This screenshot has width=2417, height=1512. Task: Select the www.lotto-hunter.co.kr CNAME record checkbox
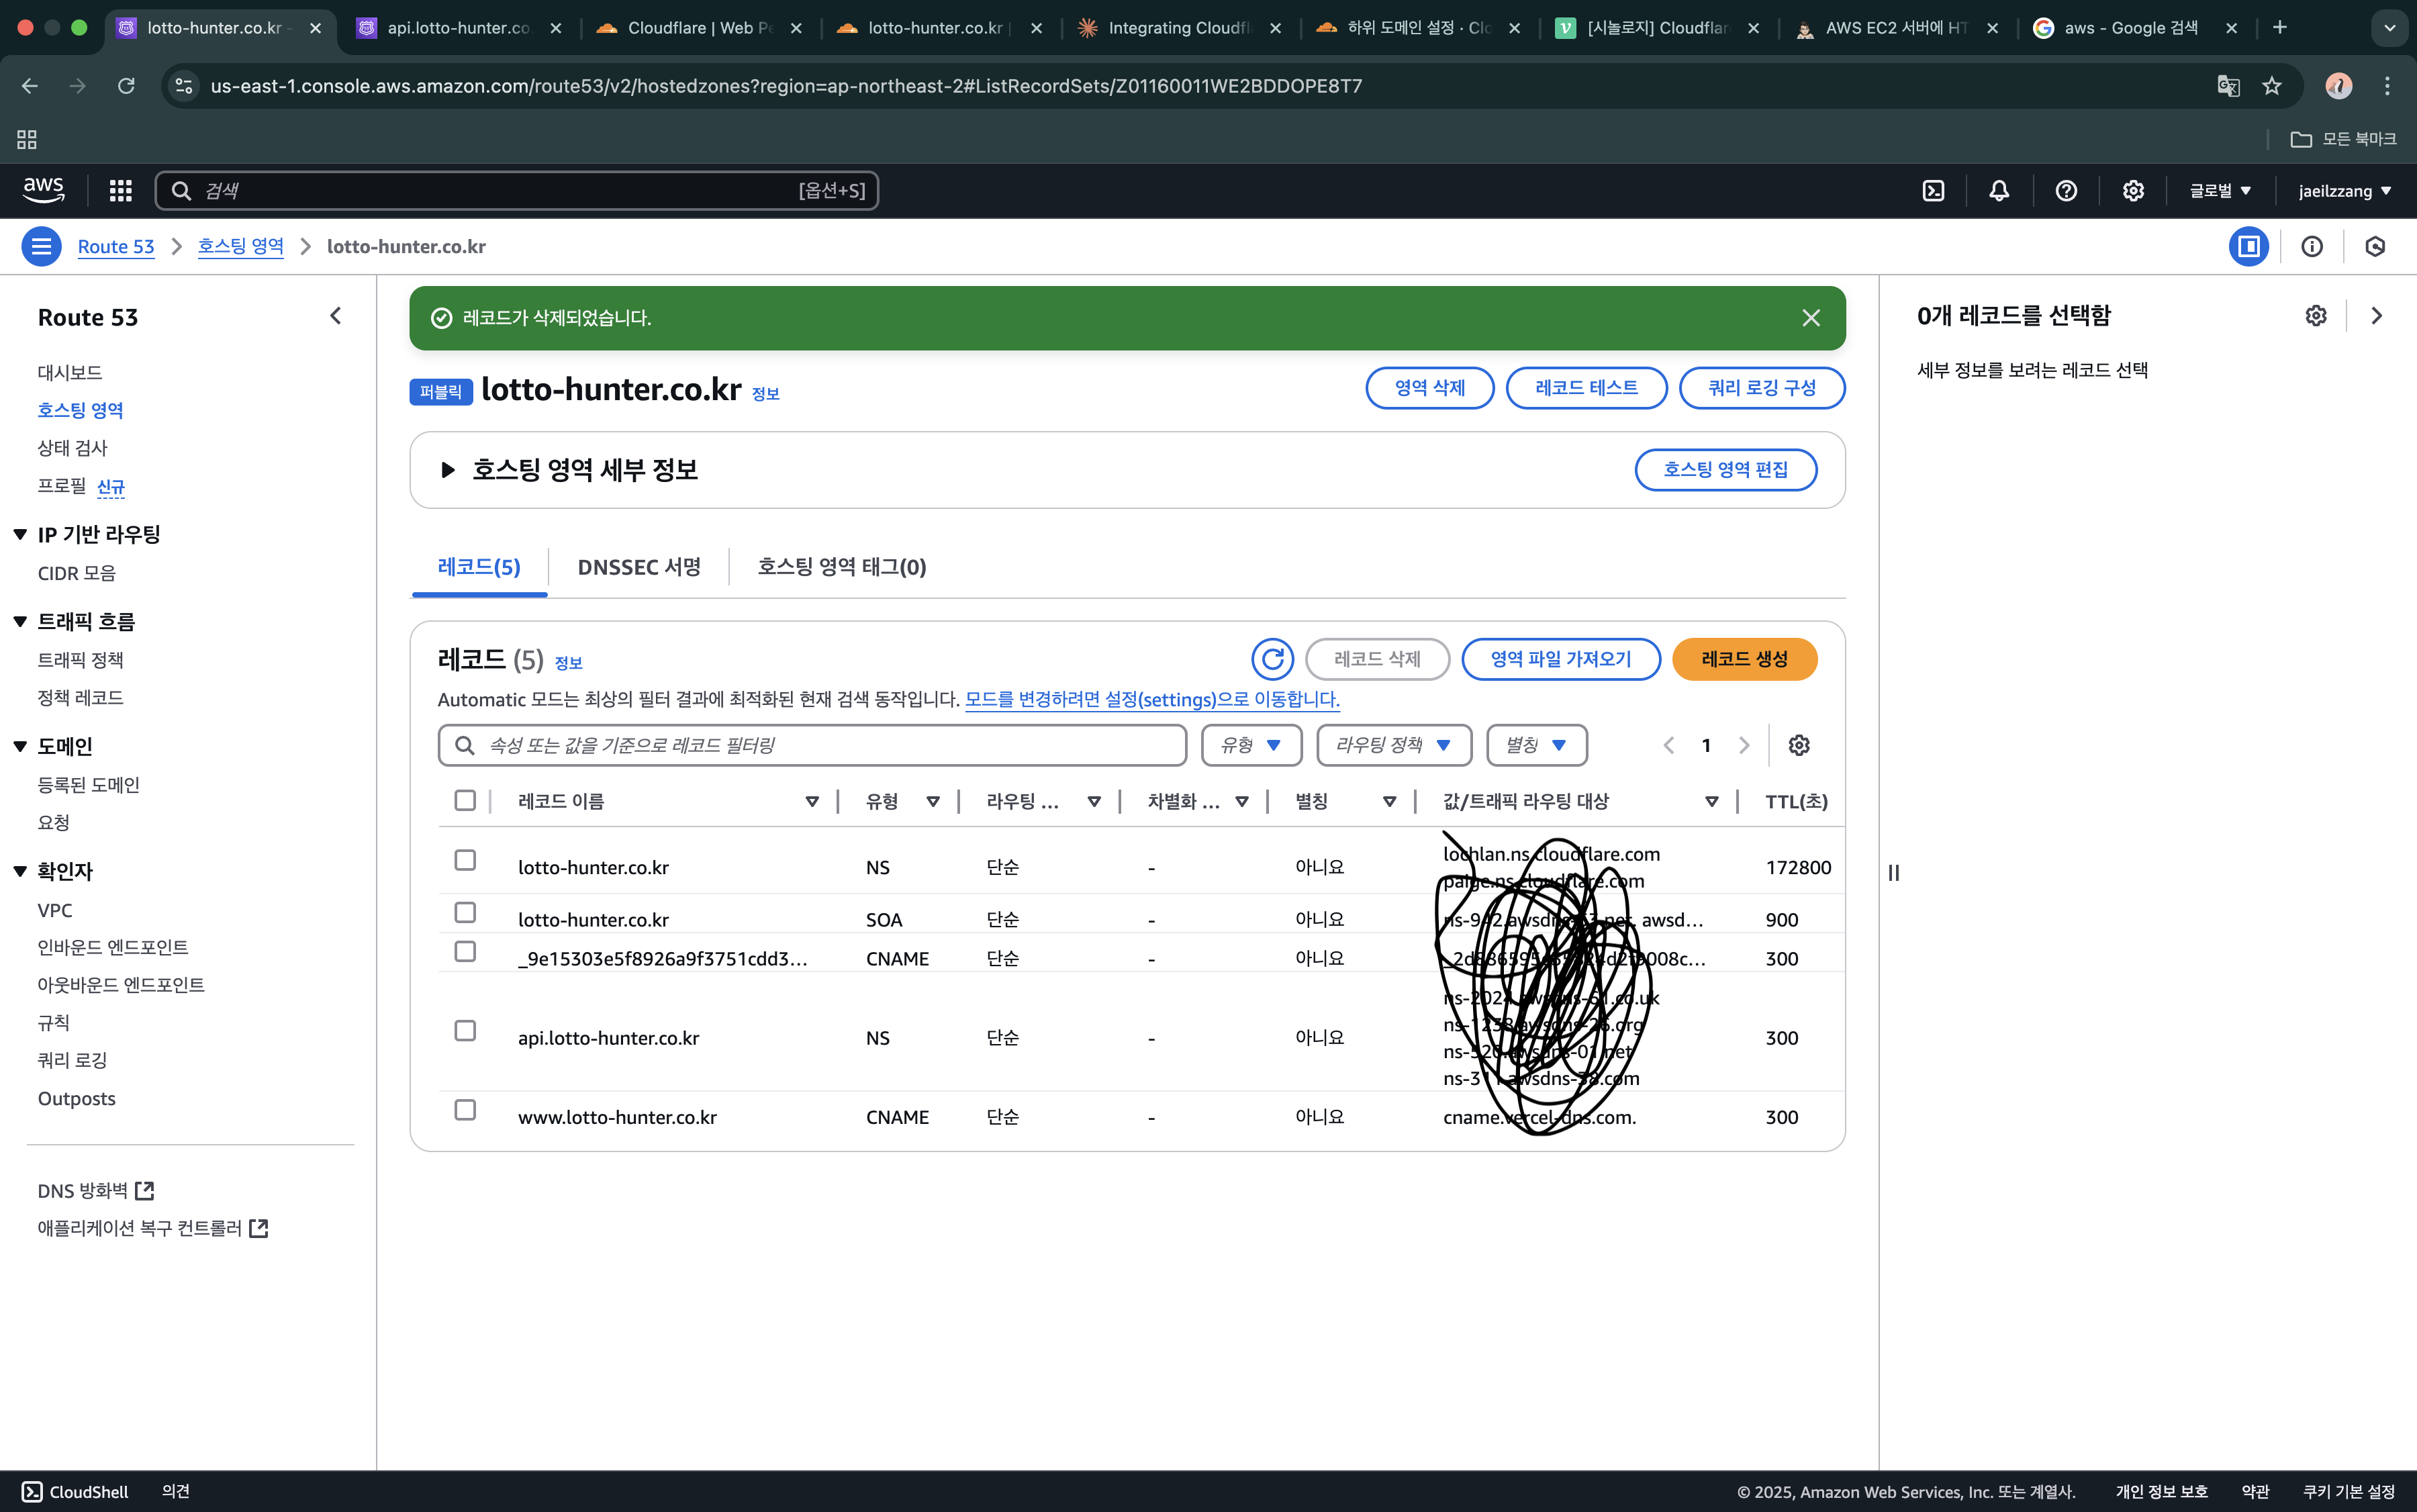point(465,1110)
